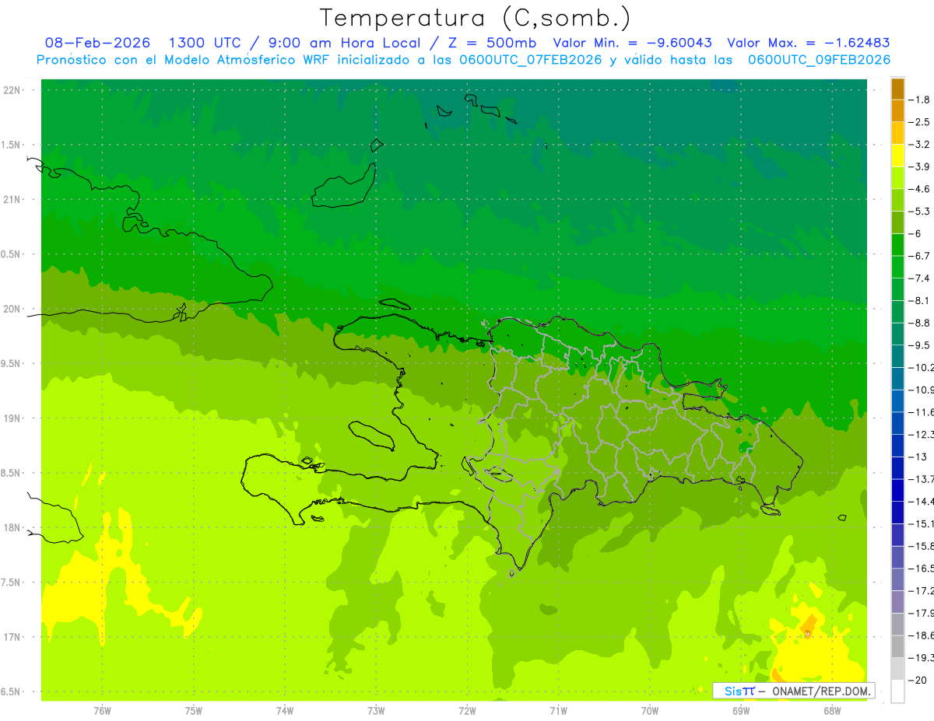Pick the legend swatch between -2.5 and -3.2
Screen dimensions: 934x721
[x=897, y=133]
